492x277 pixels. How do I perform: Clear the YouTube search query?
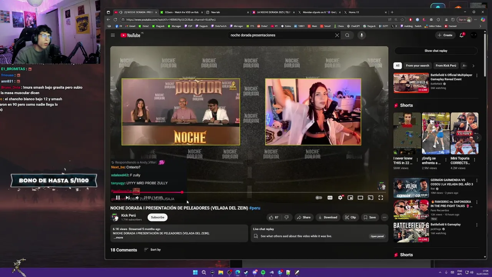337,35
